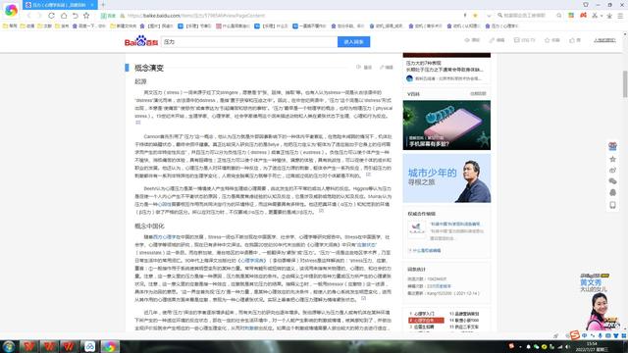This screenshot has height=353, width=628.
Task: Open the 应激状态 hyperlink
Action: coord(366,244)
